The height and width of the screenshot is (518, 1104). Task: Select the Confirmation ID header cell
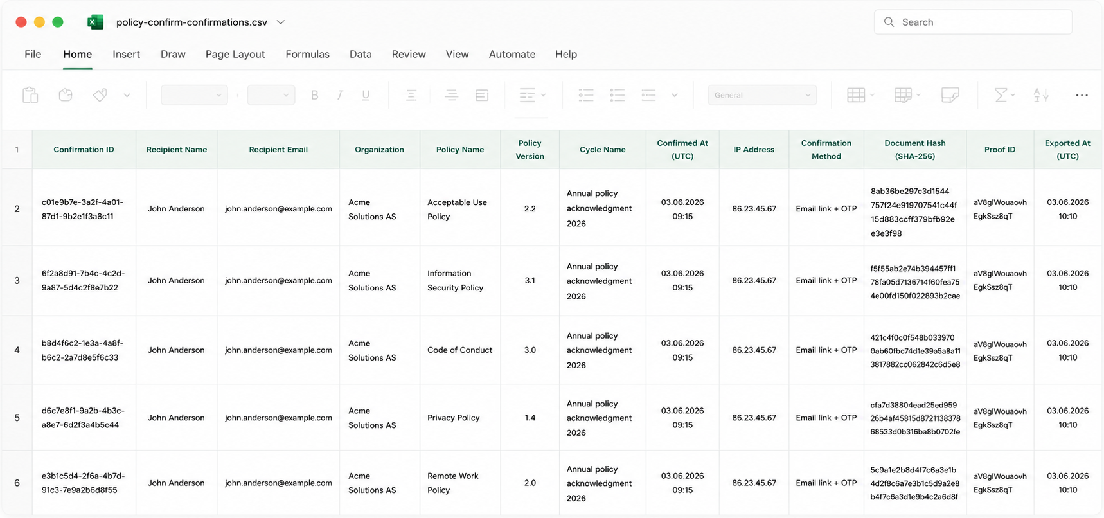[x=84, y=150]
